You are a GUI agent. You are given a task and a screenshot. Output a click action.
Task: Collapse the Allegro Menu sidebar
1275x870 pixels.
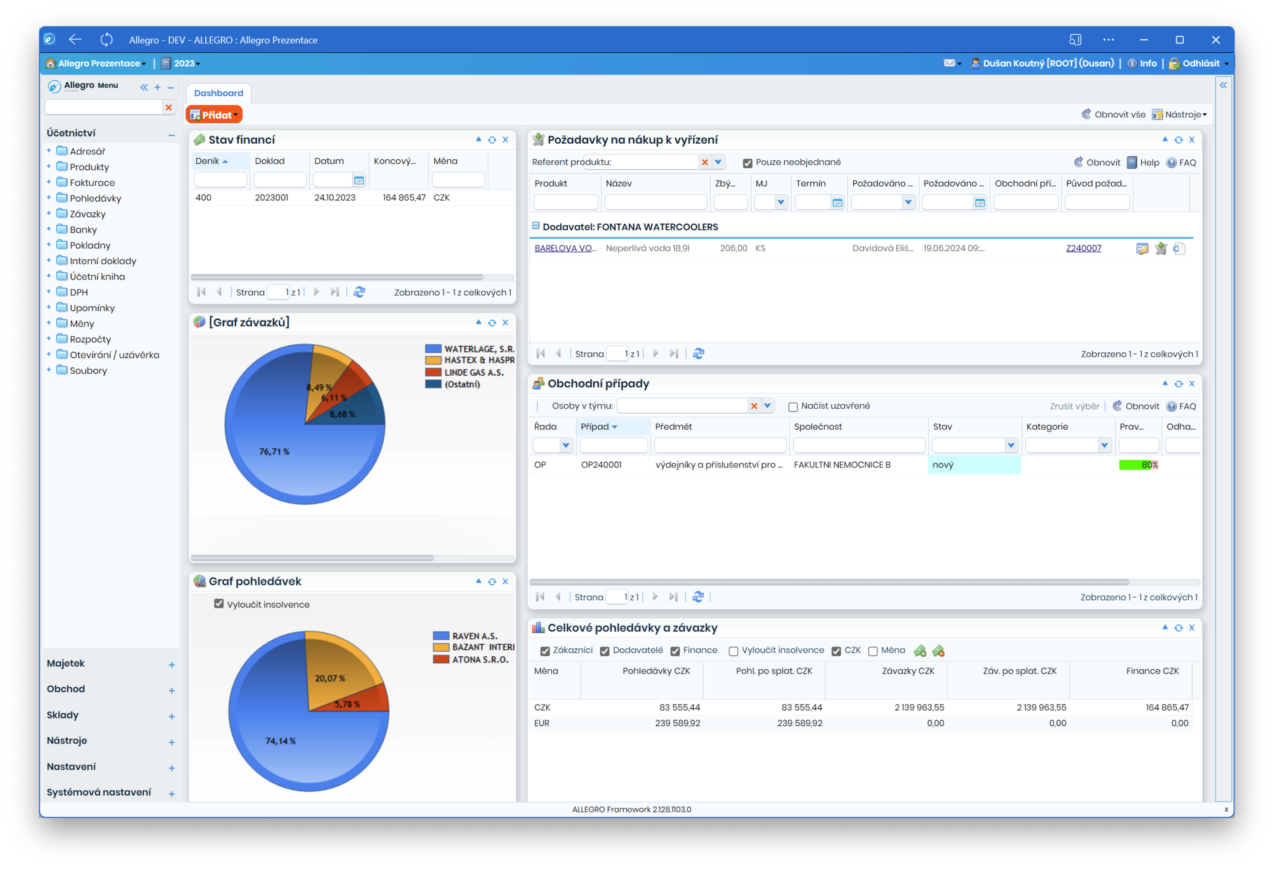click(144, 87)
